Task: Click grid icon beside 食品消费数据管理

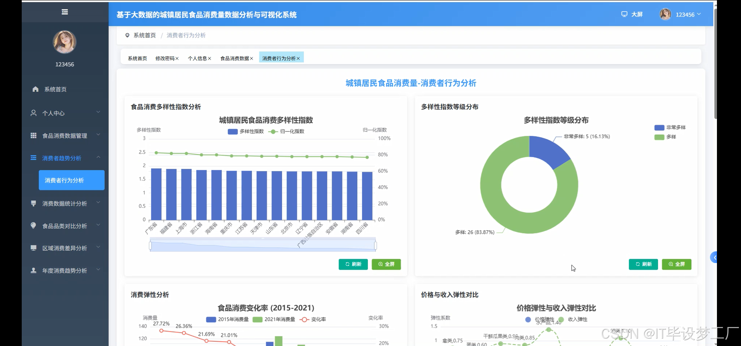Action: [x=34, y=135]
